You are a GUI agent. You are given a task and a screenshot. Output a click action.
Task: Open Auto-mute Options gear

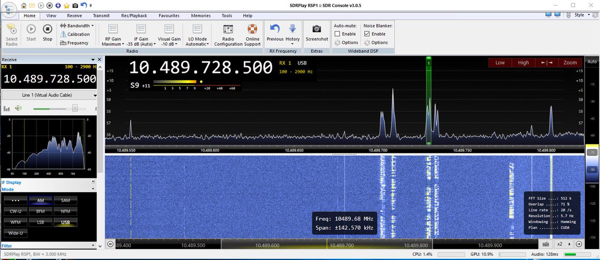[346, 42]
